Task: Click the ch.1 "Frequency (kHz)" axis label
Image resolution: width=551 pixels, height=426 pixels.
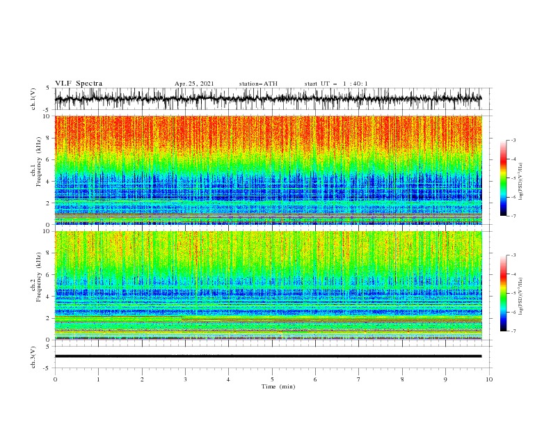Action: coord(39,161)
